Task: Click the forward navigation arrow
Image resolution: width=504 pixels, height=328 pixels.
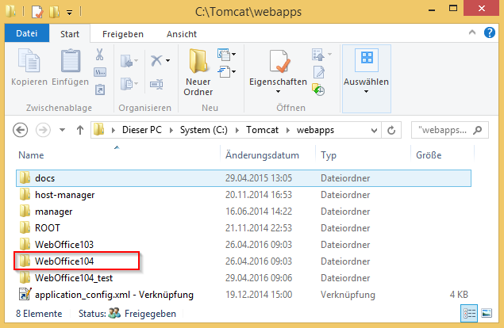Action: 43,130
